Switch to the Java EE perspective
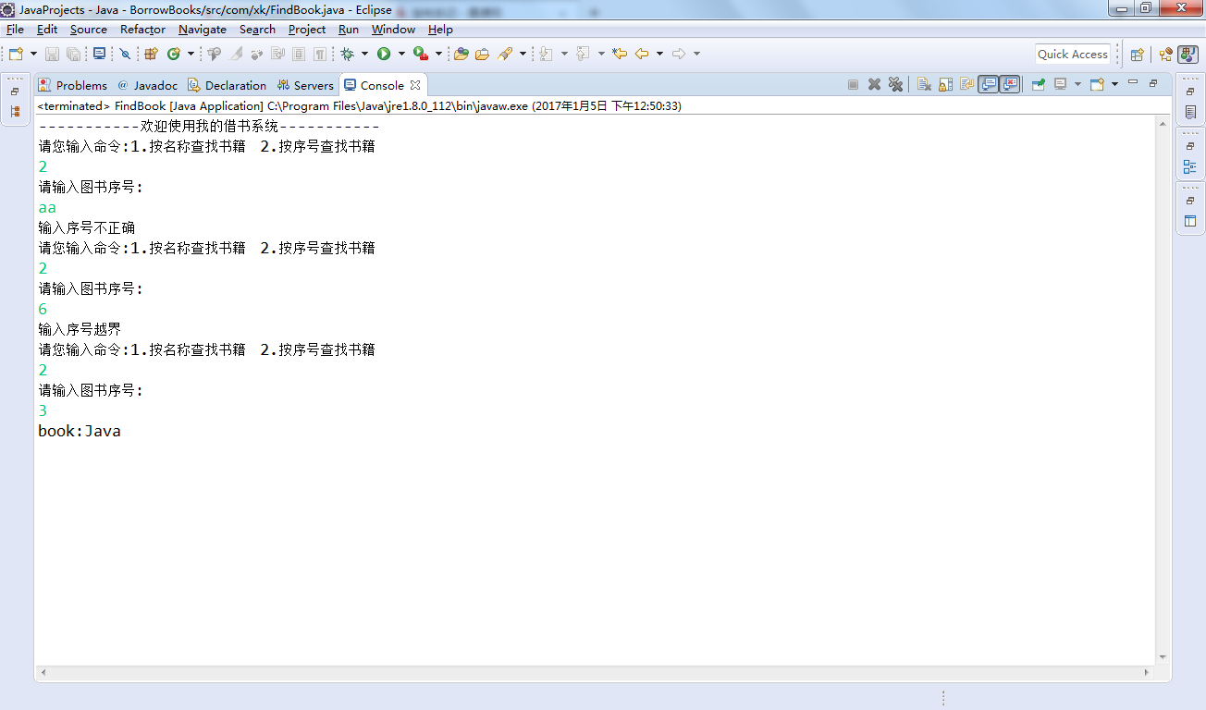The image size is (1206, 710). tap(1166, 55)
